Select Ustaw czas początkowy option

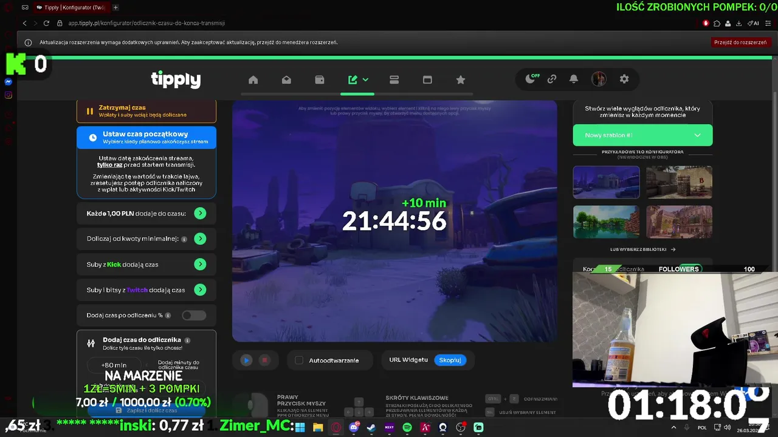point(146,138)
